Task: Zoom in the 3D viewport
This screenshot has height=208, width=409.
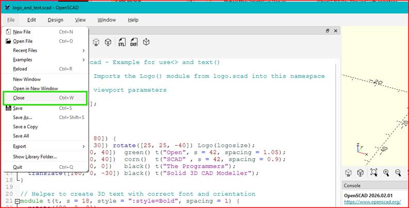Action: [386, 172]
